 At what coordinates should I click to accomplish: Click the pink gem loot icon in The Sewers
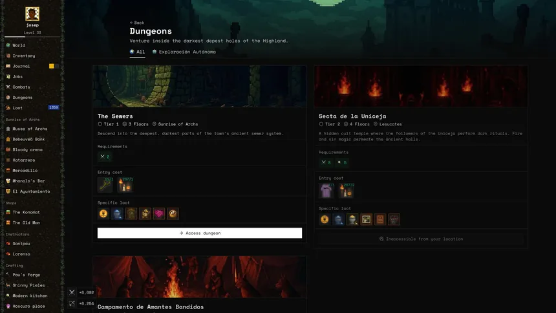pos(159,213)
